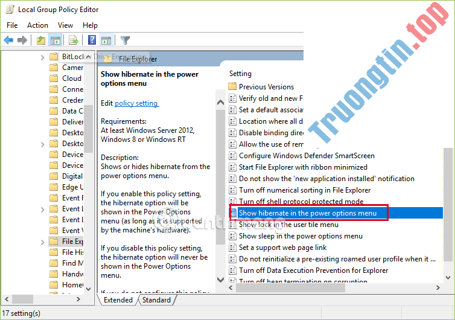Expand the second Deskto tree node
Viewport: 455px width, 320px height.
[43, 144]
